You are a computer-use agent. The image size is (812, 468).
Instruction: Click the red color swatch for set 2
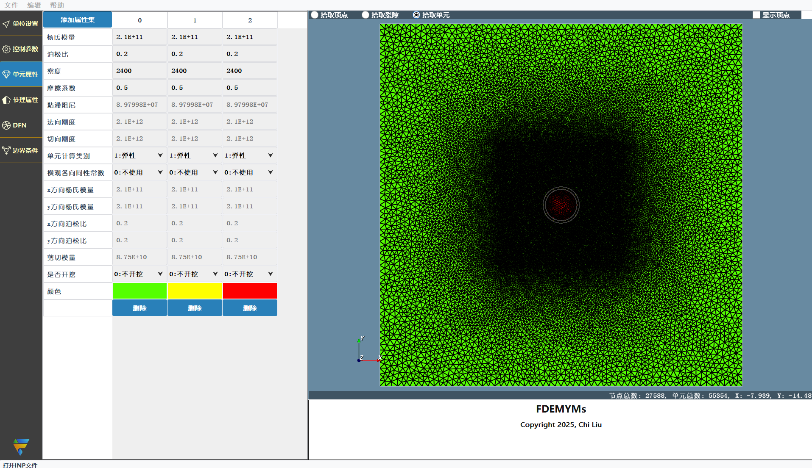pos(250,291)
